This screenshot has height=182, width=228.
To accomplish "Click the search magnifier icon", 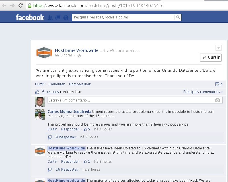I will click(178, 17).
